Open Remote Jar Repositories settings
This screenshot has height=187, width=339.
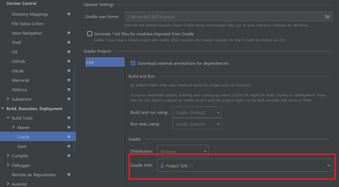(34, 175)
